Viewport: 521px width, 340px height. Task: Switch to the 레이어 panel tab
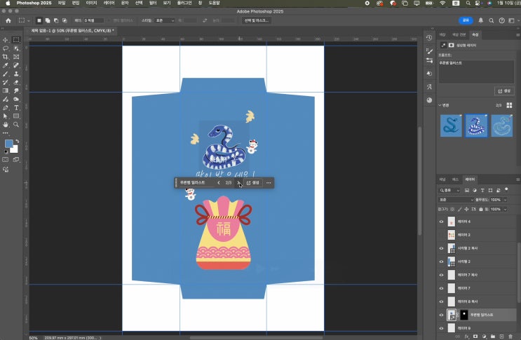(471, 179)
